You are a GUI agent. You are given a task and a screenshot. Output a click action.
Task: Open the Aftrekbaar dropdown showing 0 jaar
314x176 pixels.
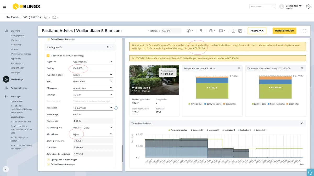93,134
